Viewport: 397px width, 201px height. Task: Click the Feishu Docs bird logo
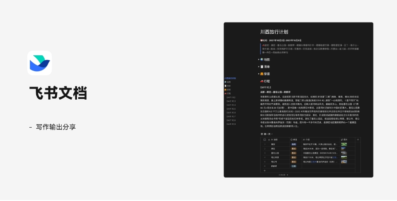pyautogui.click(x=40, y=63)
